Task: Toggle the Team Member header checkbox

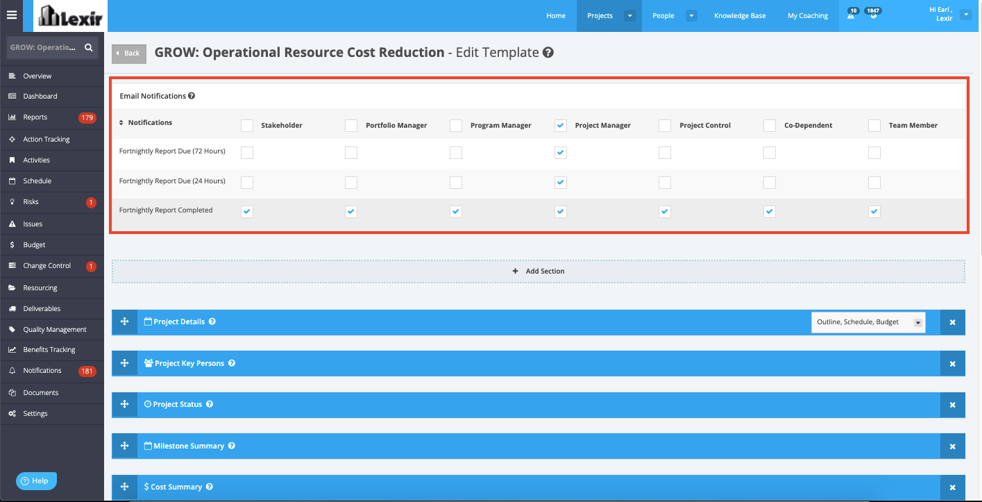Action: [874, 126]
